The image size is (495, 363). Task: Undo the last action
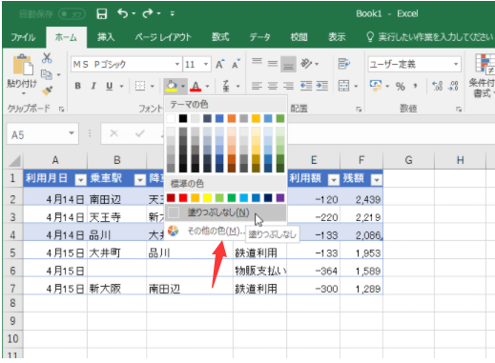tap(122, 13)
